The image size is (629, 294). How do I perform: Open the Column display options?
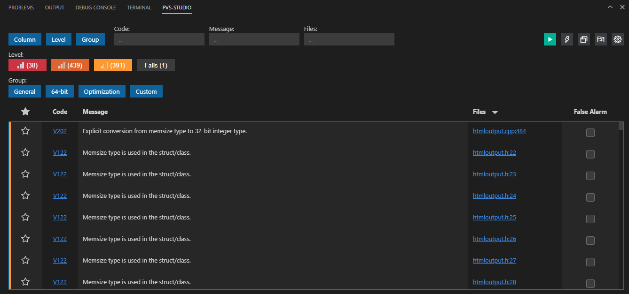[24, 39]
